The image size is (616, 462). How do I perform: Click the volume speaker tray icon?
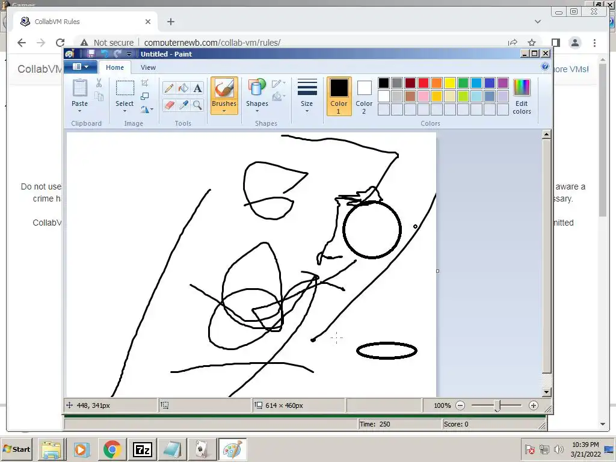tap(558, 449)
